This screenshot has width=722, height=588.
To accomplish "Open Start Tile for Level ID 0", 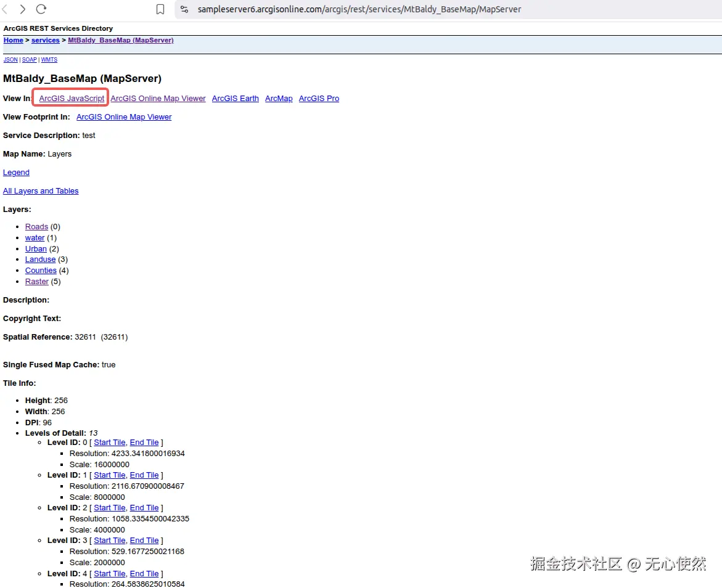I will [x=110, y=442].
